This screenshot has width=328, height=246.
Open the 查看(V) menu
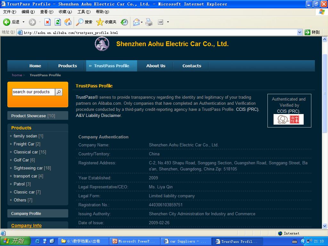(47, 12)
